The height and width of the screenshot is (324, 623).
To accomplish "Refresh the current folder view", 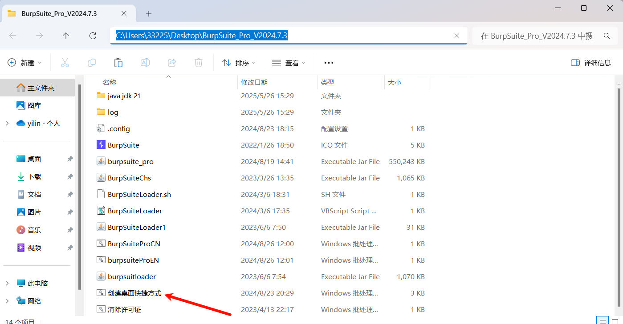I will coord(93,36).
